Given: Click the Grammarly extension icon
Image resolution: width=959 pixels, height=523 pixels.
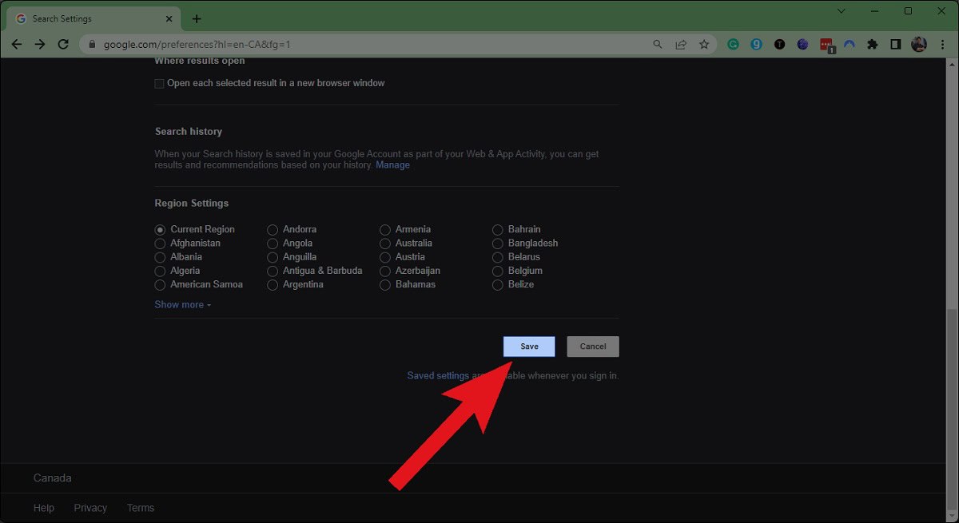Looking at the screenshot, I should click(x=733, y=45).
